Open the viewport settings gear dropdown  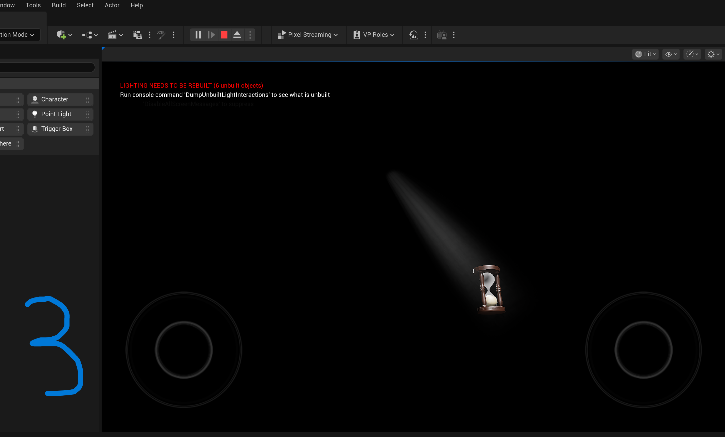point(713,54)
